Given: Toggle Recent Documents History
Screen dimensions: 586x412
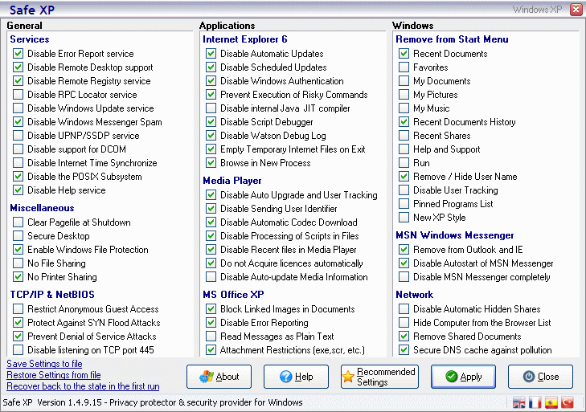Looking at the screenshot, I should tap(404, 122).
